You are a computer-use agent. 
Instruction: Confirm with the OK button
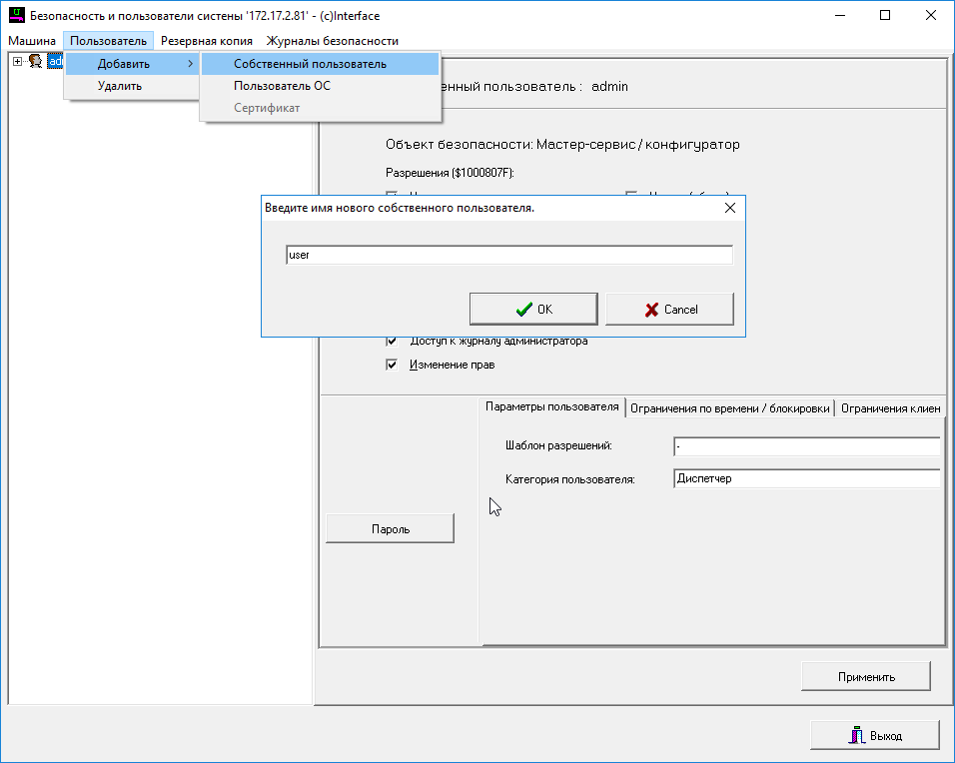(533, 310)
